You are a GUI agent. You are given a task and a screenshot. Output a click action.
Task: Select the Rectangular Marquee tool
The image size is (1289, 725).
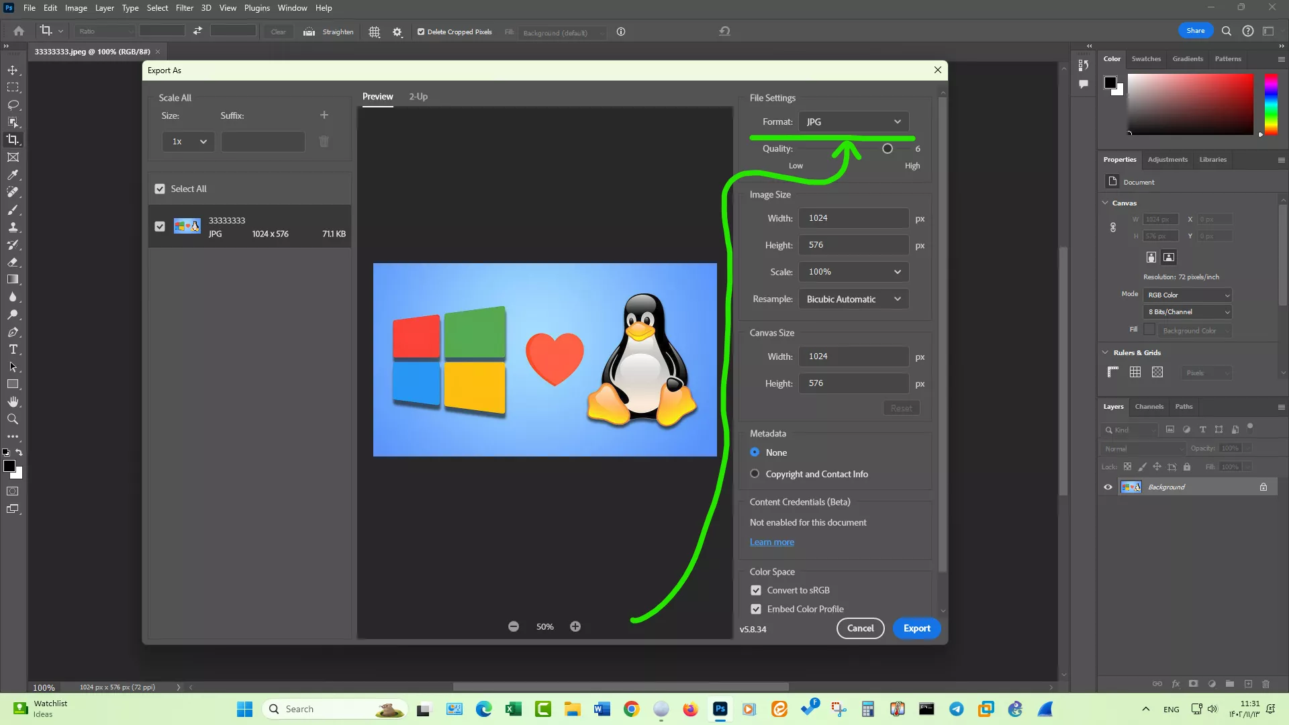click(x=13, y=87)
